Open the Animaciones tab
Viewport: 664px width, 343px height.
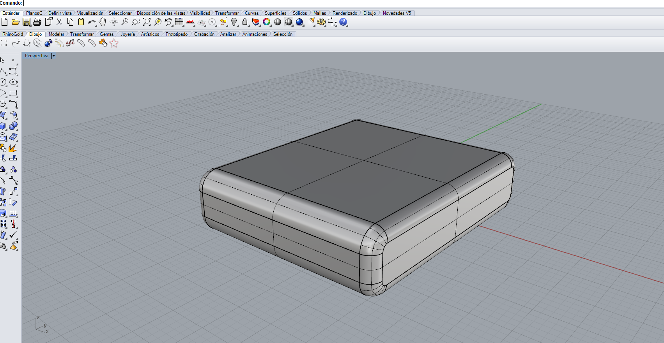255,34
